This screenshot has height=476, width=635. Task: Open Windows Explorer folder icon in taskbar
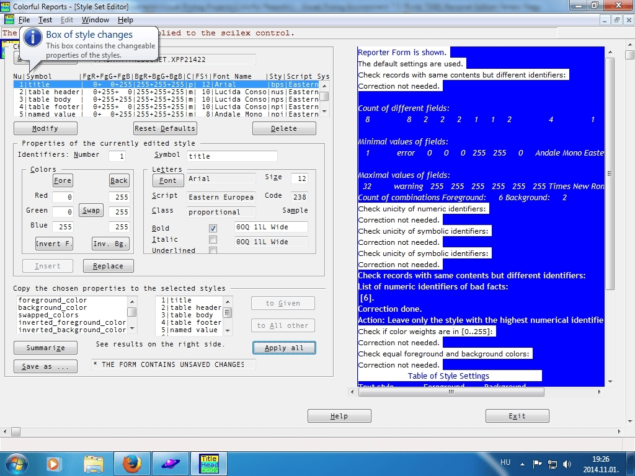(x=93, y=464)
